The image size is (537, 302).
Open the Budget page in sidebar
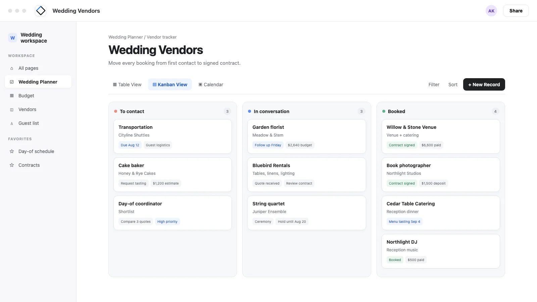[38, 96]
